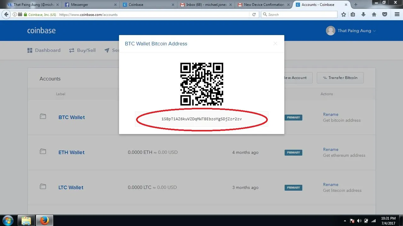Image resolution: width=403 pixels, height=226 pixels.
Task: Click the Action Center flag tray icon
Action: click(352, 221)
